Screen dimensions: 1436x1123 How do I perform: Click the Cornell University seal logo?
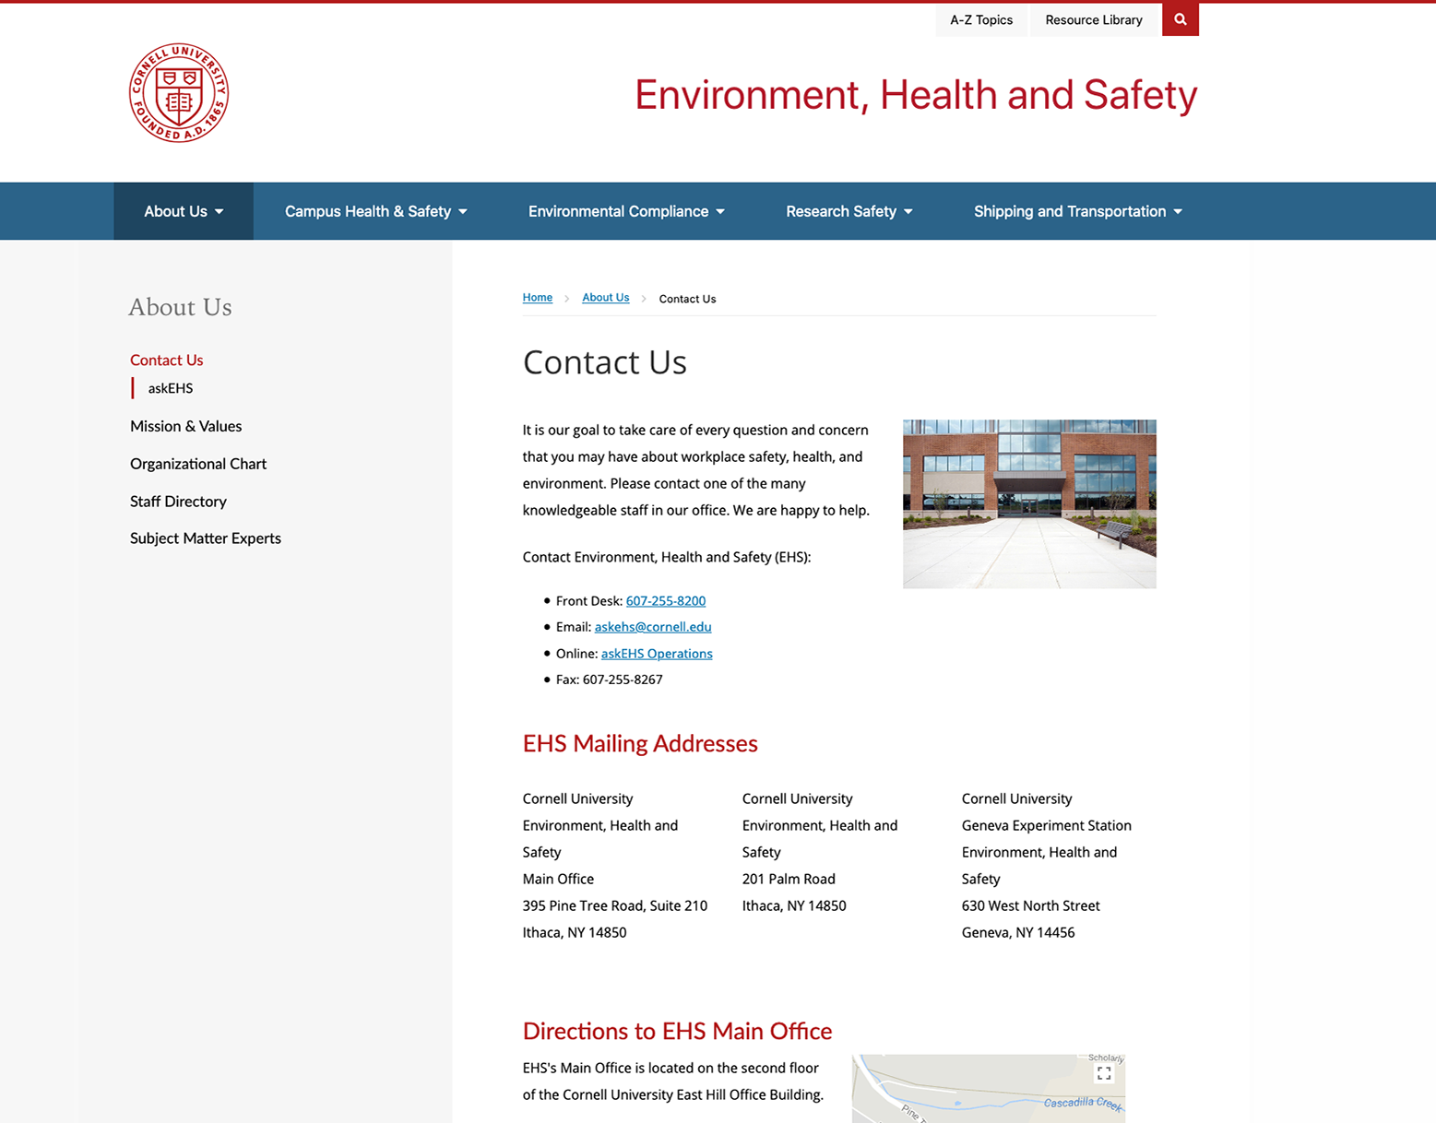tap(179, 92)
